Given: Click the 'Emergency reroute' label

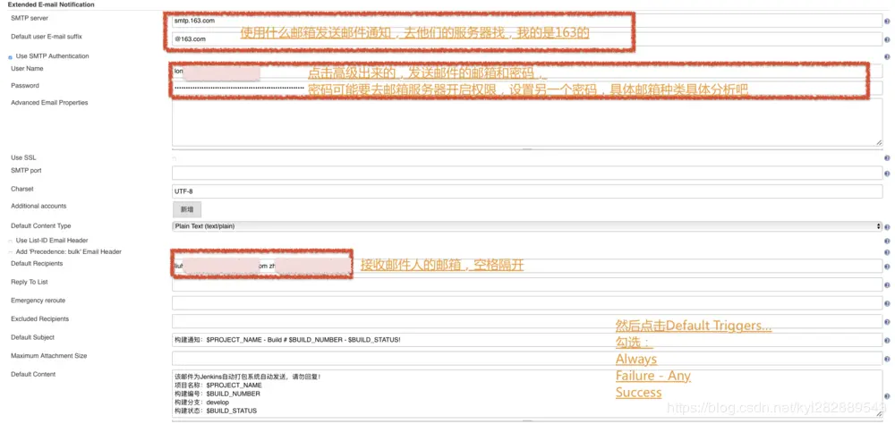Looking at the screenshot, I should pyautogui.click(x=38, y=301).
